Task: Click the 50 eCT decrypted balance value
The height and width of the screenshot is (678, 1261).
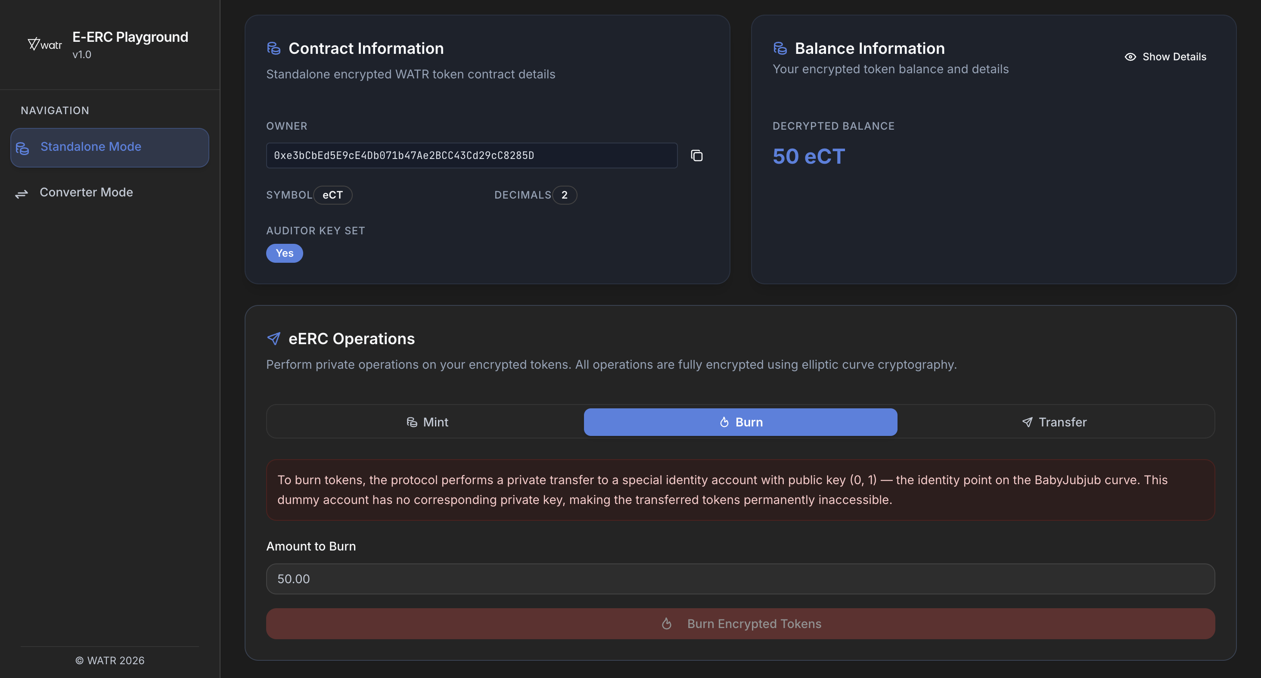Action: [808, 157]
